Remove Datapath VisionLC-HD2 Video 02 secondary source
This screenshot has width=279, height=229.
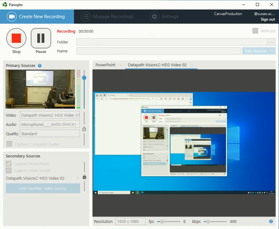(x=78, y=178)
